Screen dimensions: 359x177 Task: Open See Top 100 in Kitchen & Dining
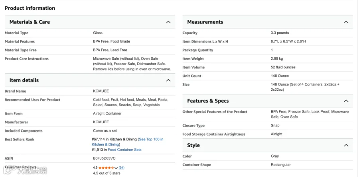click(x=128, y=142)
